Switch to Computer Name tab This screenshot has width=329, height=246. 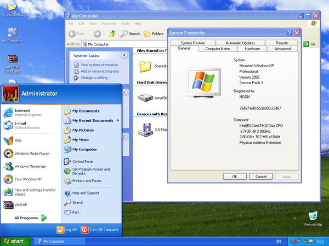point(218,49)
